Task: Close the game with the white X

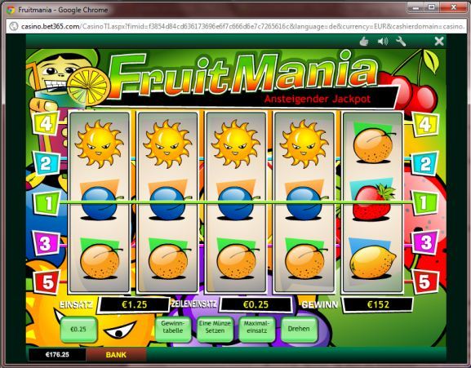Action: coord(439,41)
